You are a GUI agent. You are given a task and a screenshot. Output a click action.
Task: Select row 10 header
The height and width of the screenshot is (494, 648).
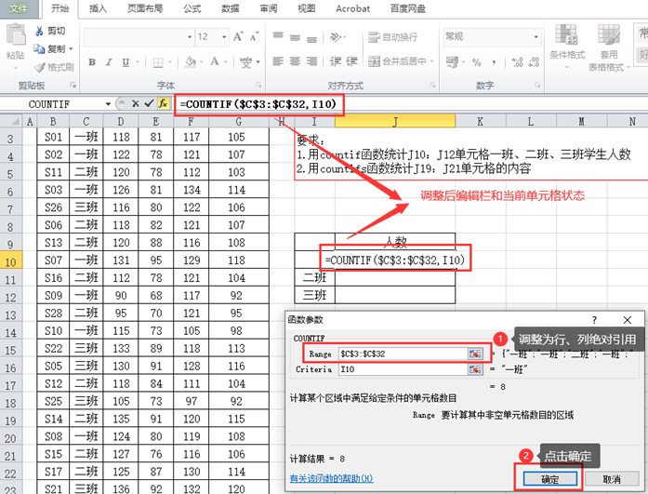point(11,261)
